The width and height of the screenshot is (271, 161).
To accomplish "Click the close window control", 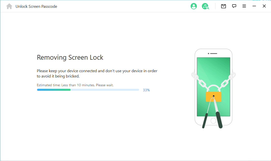I will click(x=264, y=6).
